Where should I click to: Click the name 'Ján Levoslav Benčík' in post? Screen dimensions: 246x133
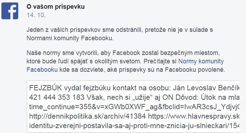(x=206, y=88)
